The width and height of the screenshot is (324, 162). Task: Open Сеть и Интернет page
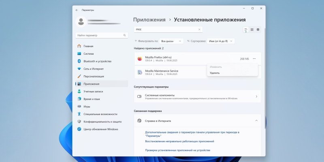pyautogui.click(x=102, y=69)
